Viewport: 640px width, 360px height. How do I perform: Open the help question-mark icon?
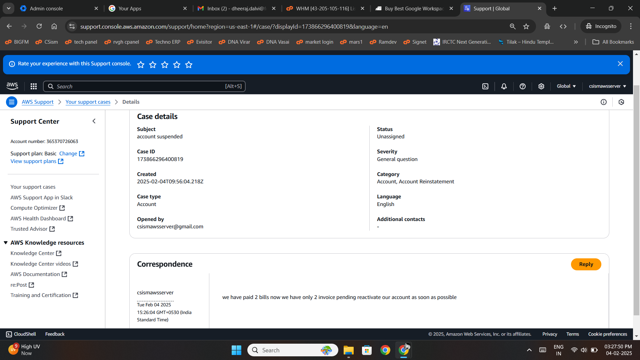[523, 86]
